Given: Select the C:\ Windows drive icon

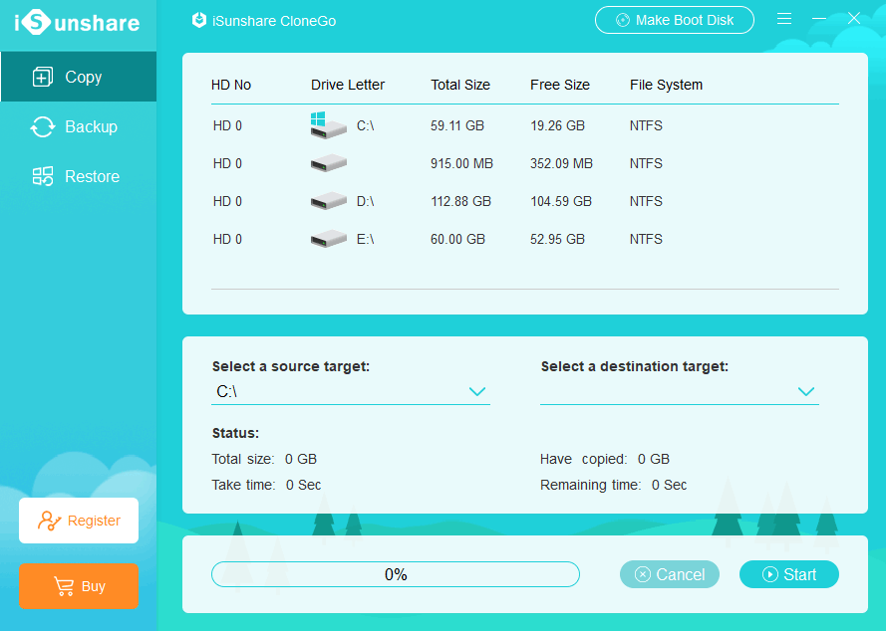Looking at the screenshot, I should click(328, 125).
